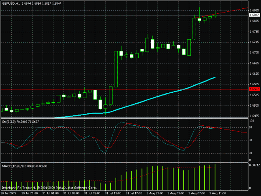Click the 1.6465 price scale label
The width and height of the screenshot is (261, 196).
(254, 116)
